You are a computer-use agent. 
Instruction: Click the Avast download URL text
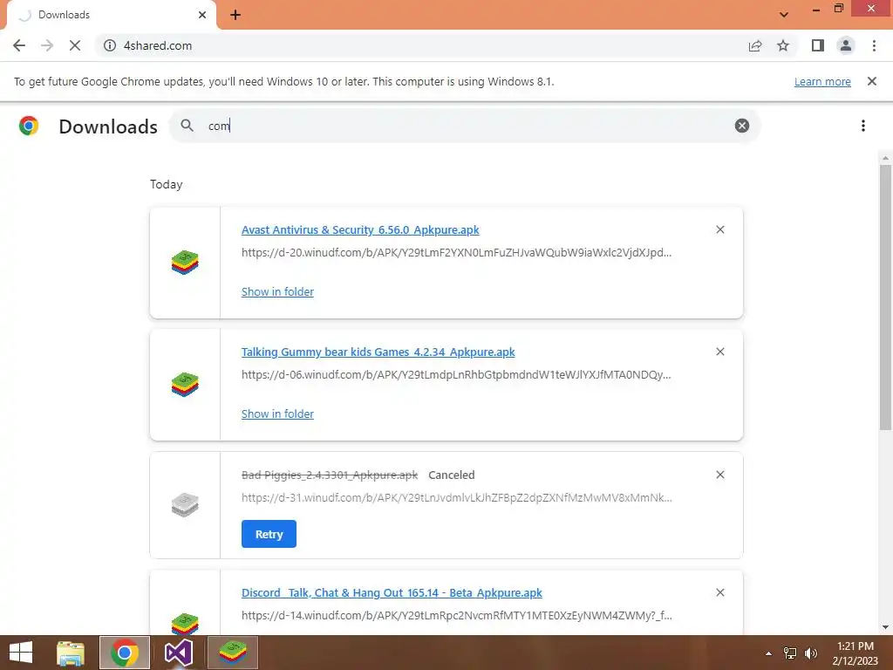pyautogui.click(x=456, y=252)
